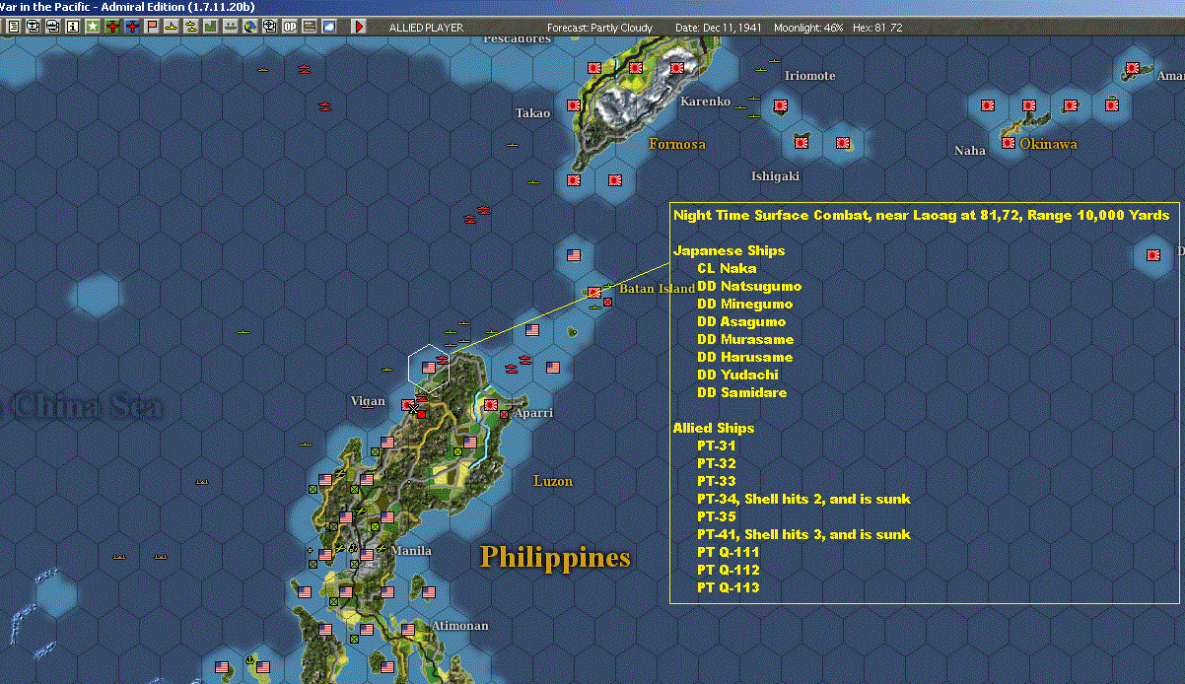Click the Takao map label
Image resolution: width=1185 pixels, height=684 pixels.
coord(532,113)
